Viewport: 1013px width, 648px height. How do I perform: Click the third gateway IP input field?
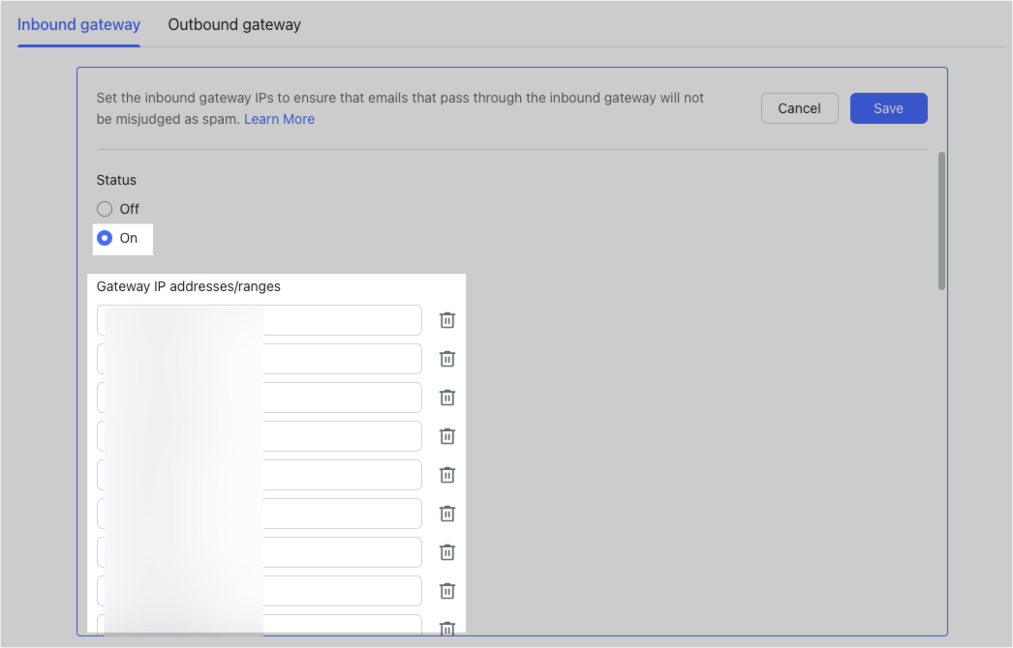click(x=259, y=397)
